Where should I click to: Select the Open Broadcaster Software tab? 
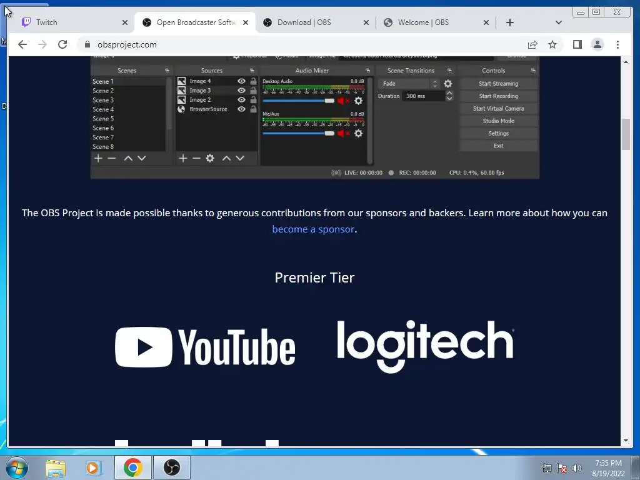tap(196, 22)
